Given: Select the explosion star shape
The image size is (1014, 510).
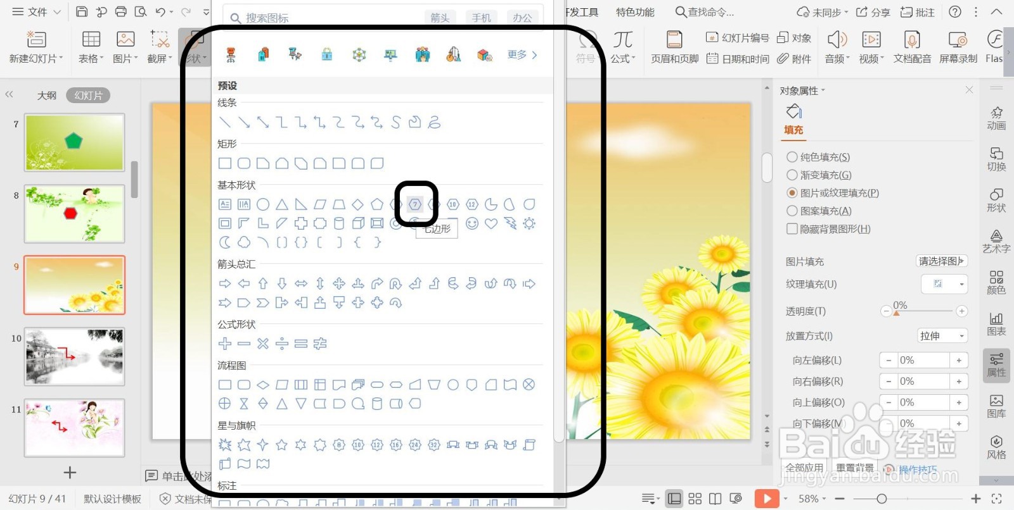Looking at the screenshot, I should point(225,445).
